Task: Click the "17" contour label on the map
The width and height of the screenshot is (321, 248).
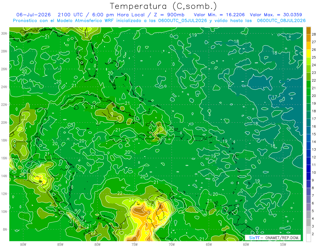Action: pyautogui.click(x=274, y=97)
